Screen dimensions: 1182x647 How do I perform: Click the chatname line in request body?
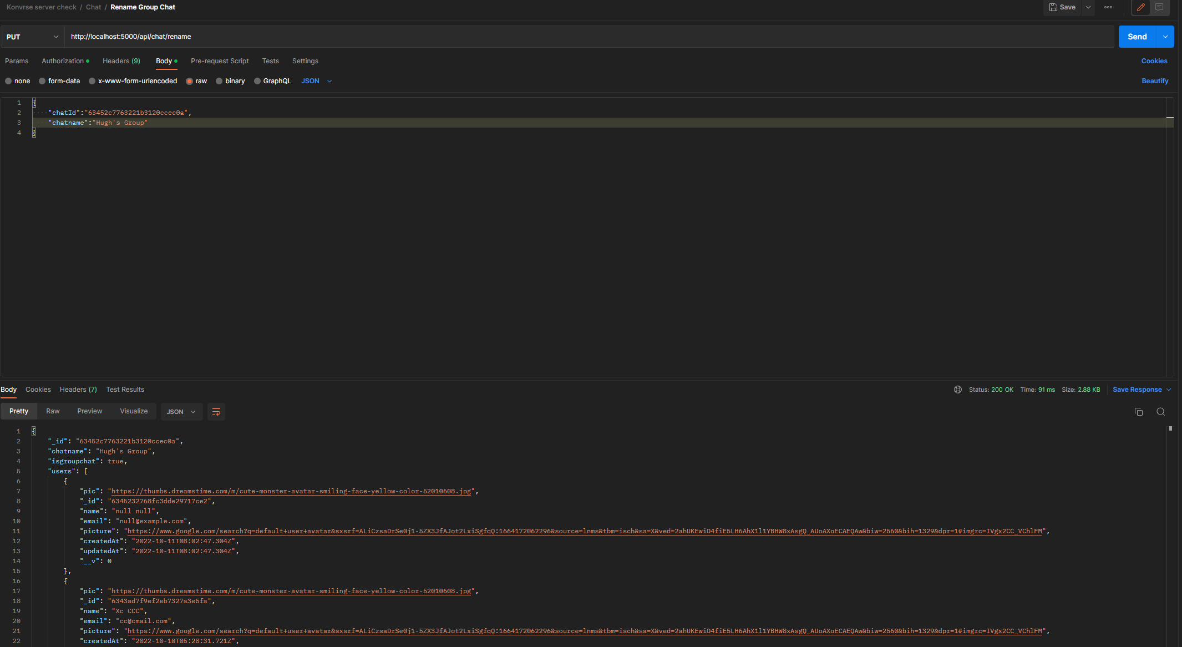pyautogui.click(x=602, y=123)
